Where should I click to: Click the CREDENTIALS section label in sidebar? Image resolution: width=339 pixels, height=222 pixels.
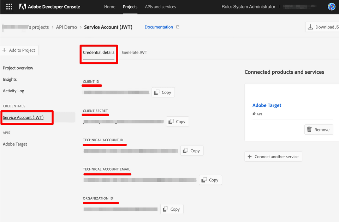pos(14,106)
